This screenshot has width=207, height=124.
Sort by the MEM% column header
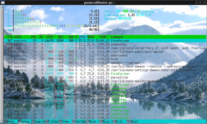pyautogui.click(x=90, y=37)
